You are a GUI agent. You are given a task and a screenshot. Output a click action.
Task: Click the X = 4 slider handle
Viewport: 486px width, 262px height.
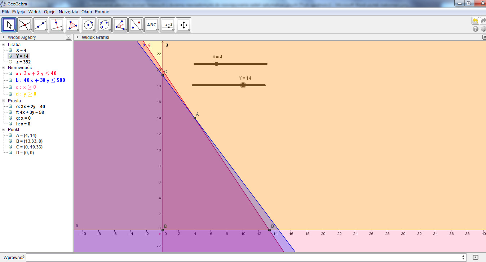pyautogui.click(x=216, y=64)
